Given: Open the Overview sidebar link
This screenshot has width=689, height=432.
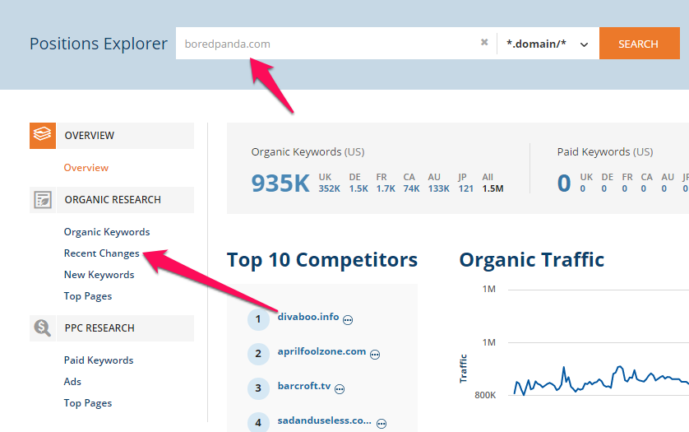Looking at the screenshot, I should point(86,168).
